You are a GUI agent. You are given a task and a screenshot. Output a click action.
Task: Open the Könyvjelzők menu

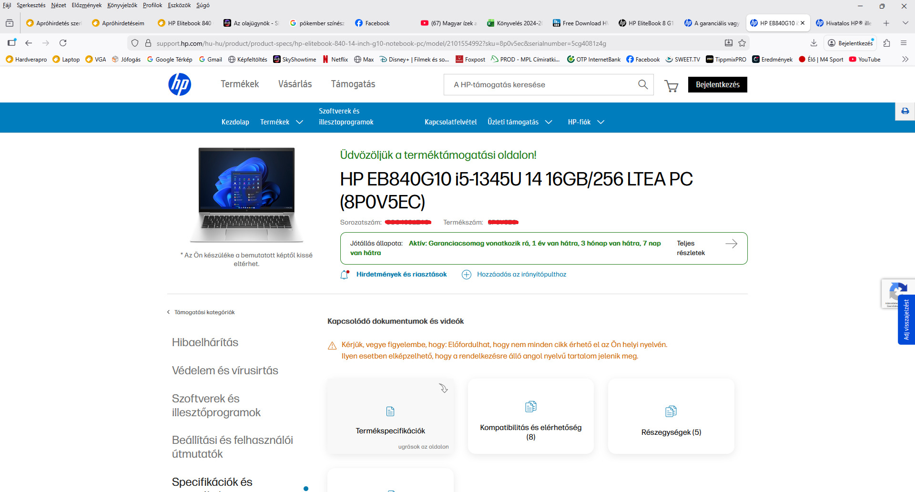click(122, 5)
